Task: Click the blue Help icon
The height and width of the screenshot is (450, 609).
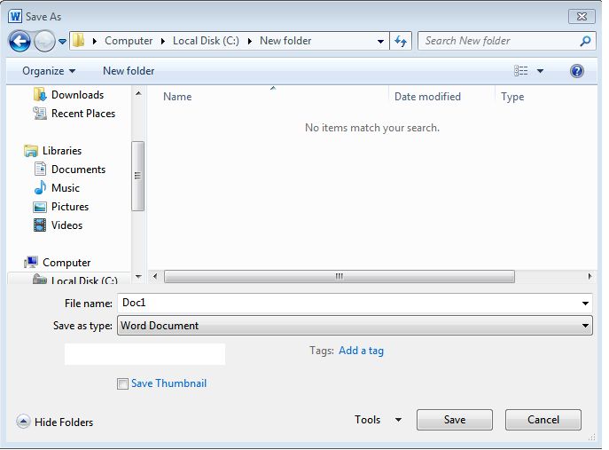Action: (x=577, y=71)
